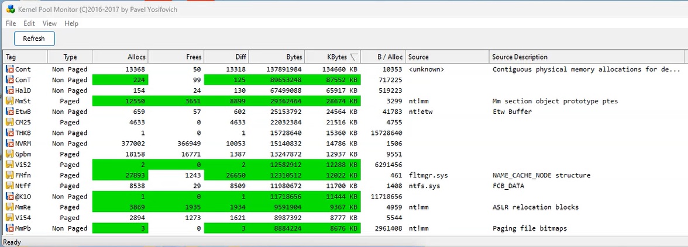Select the HalD tag name
The height and width of the screenshot is (247, 688).
tap(23, 91)
